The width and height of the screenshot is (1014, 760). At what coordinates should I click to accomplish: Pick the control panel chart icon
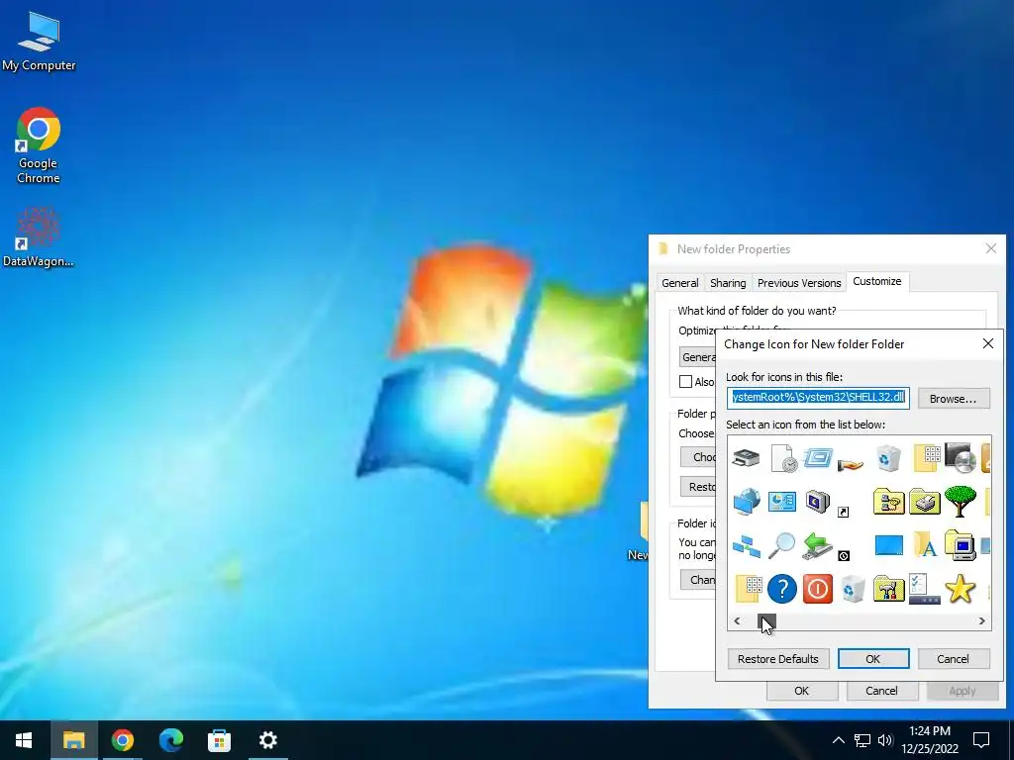pyautogui.click(x=782, y=502)
